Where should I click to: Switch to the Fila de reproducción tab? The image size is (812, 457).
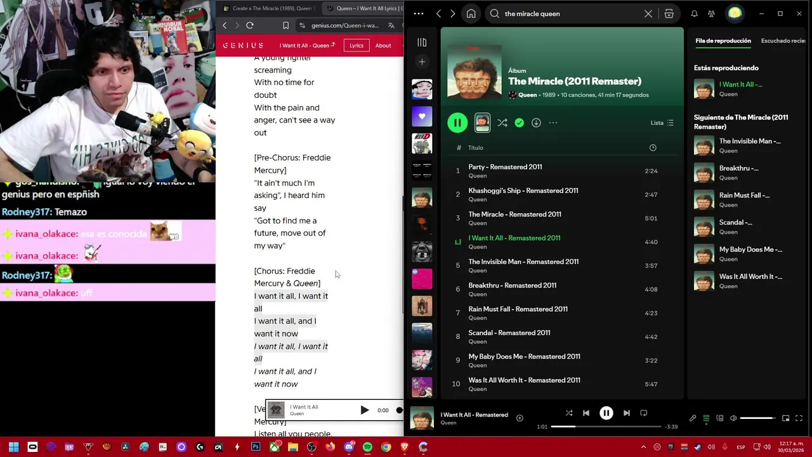click(x=723, y=41)
